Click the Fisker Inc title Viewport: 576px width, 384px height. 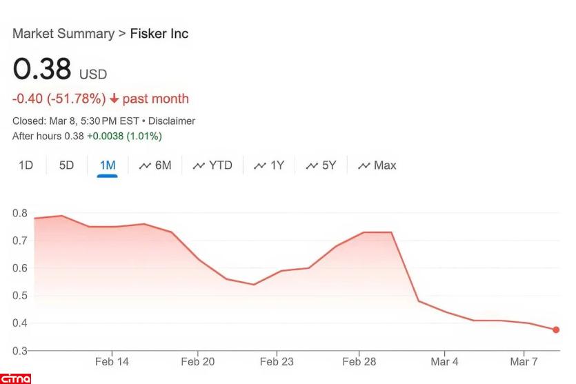tap(159, 34)
